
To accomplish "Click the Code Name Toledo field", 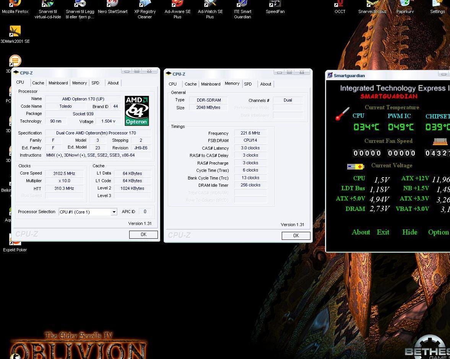I will pyautogui.click(x=65, y=107).
